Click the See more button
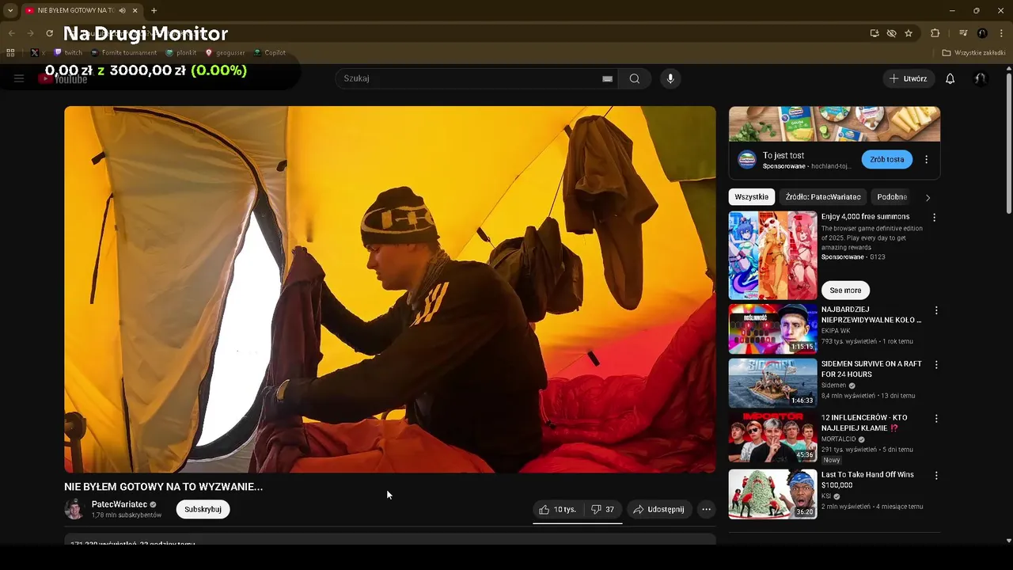 [x=845, y=290]
